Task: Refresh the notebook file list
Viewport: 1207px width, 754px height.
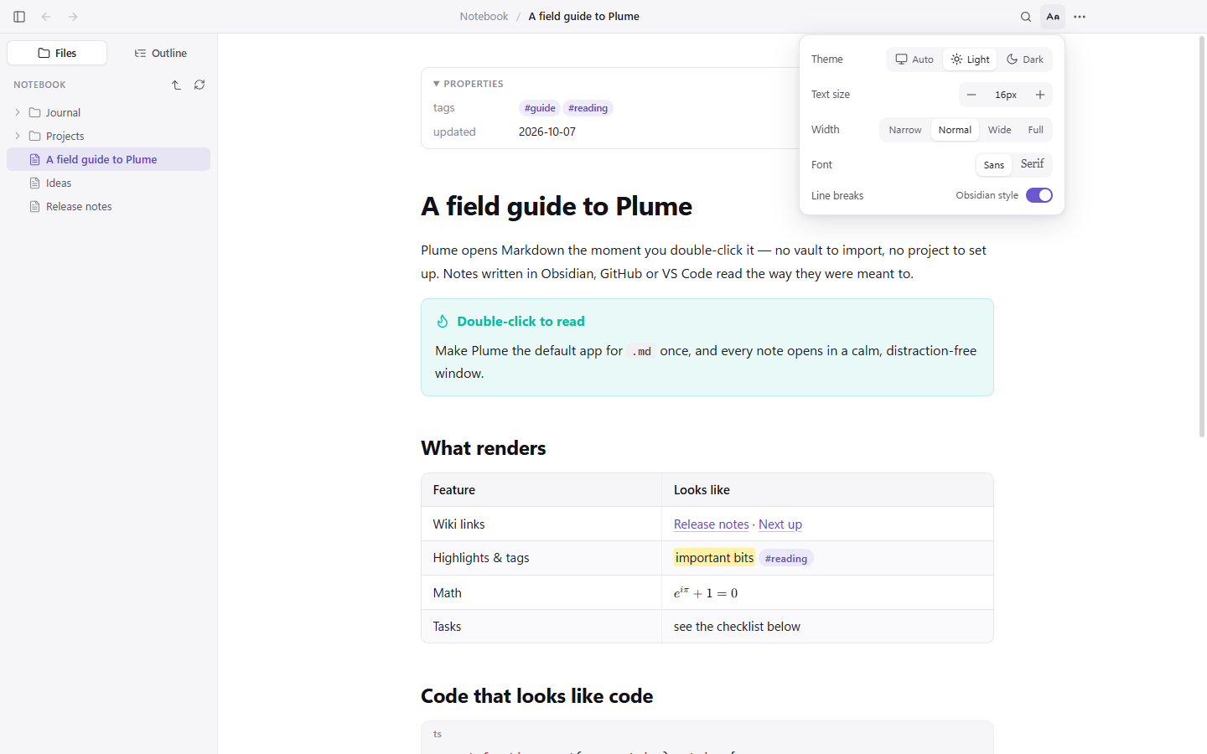Action: click(199, 85)
